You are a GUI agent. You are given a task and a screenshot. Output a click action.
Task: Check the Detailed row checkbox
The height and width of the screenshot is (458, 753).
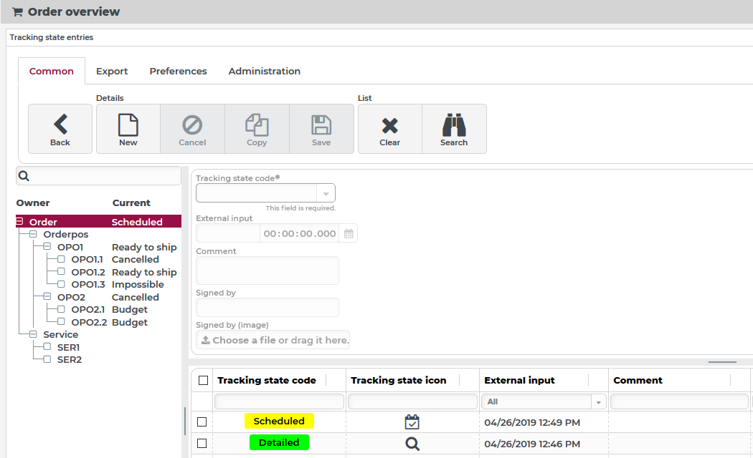pos(202,444)
